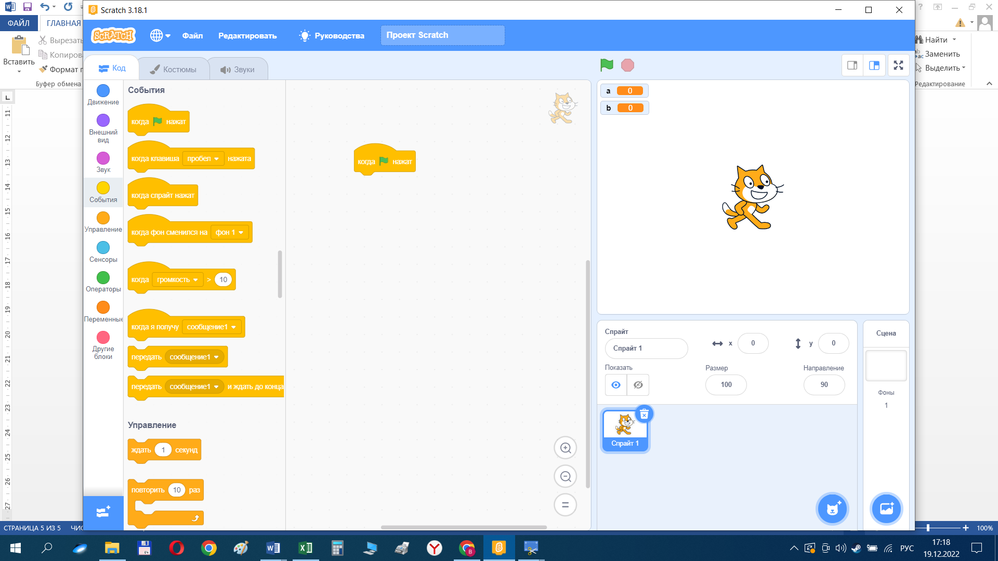Open Windows Start menu
This screenshot has height=561, width=998.
coord(15,547)
